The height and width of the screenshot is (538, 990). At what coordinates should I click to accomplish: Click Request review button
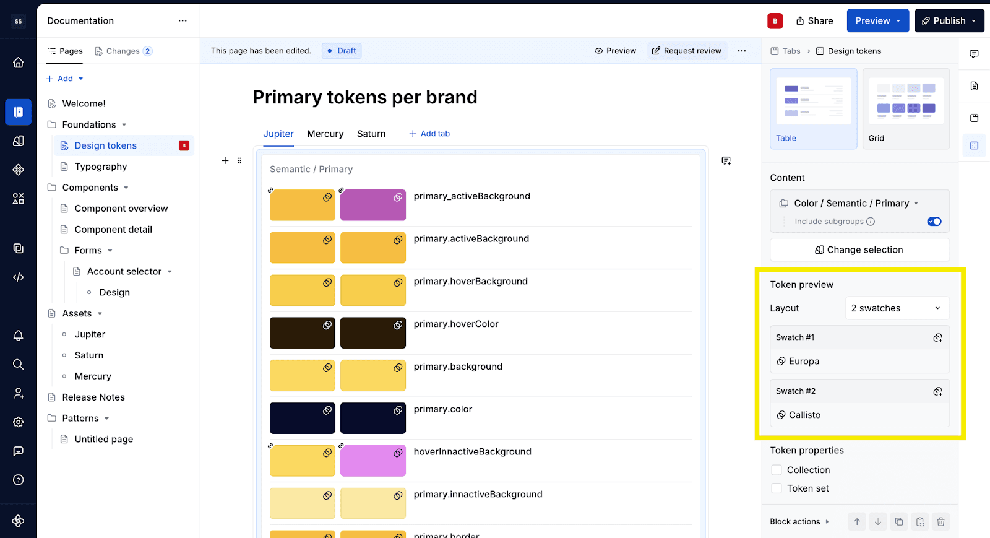(687, 51)
